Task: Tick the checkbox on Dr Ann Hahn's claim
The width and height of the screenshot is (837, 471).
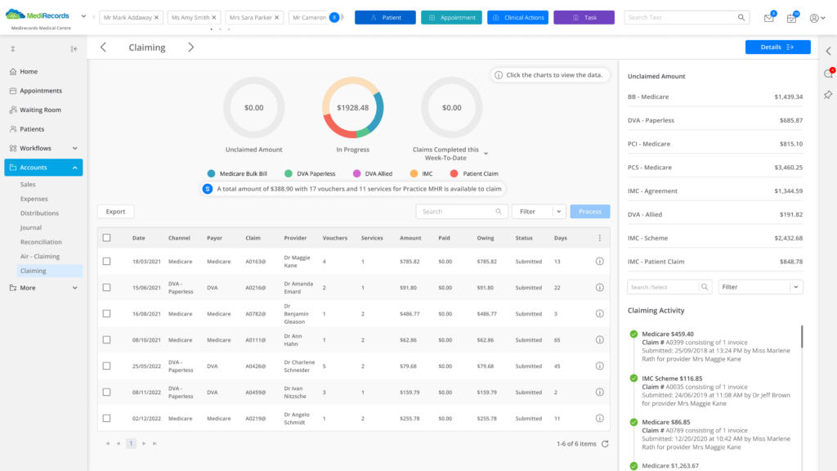Action: 106,339
